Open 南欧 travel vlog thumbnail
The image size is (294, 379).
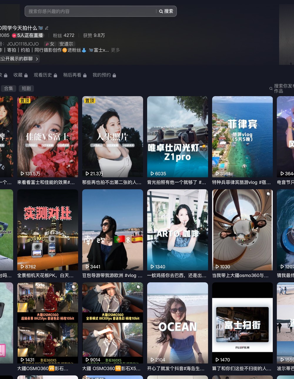(113, 230)
